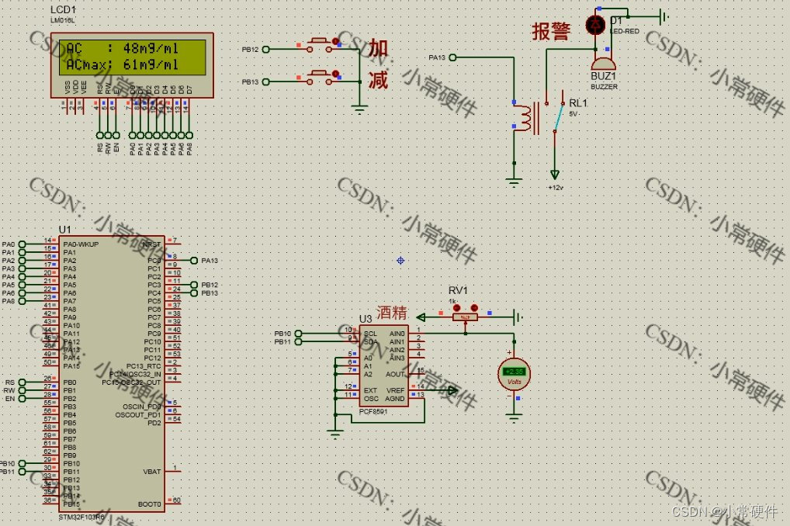Click the VBAT pin label on U1
Viewport: 790px width, 526px height.
(152, 472)
